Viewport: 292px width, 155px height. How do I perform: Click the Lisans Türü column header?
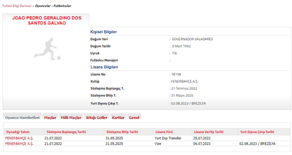coord(165,132)
